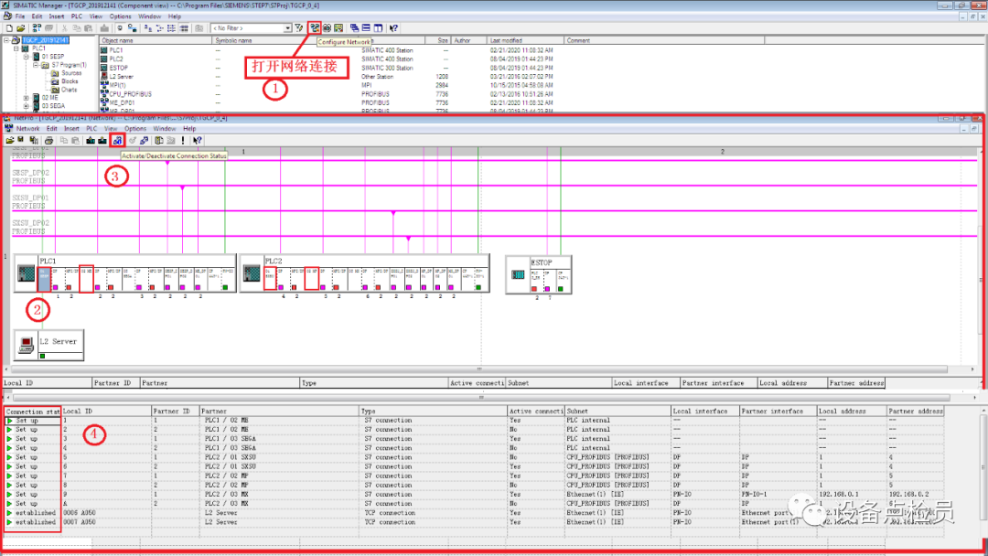Screen dimensions: 988x556
Task: Open the Help menu in NetPro
Action: click(x=189, y=128)
